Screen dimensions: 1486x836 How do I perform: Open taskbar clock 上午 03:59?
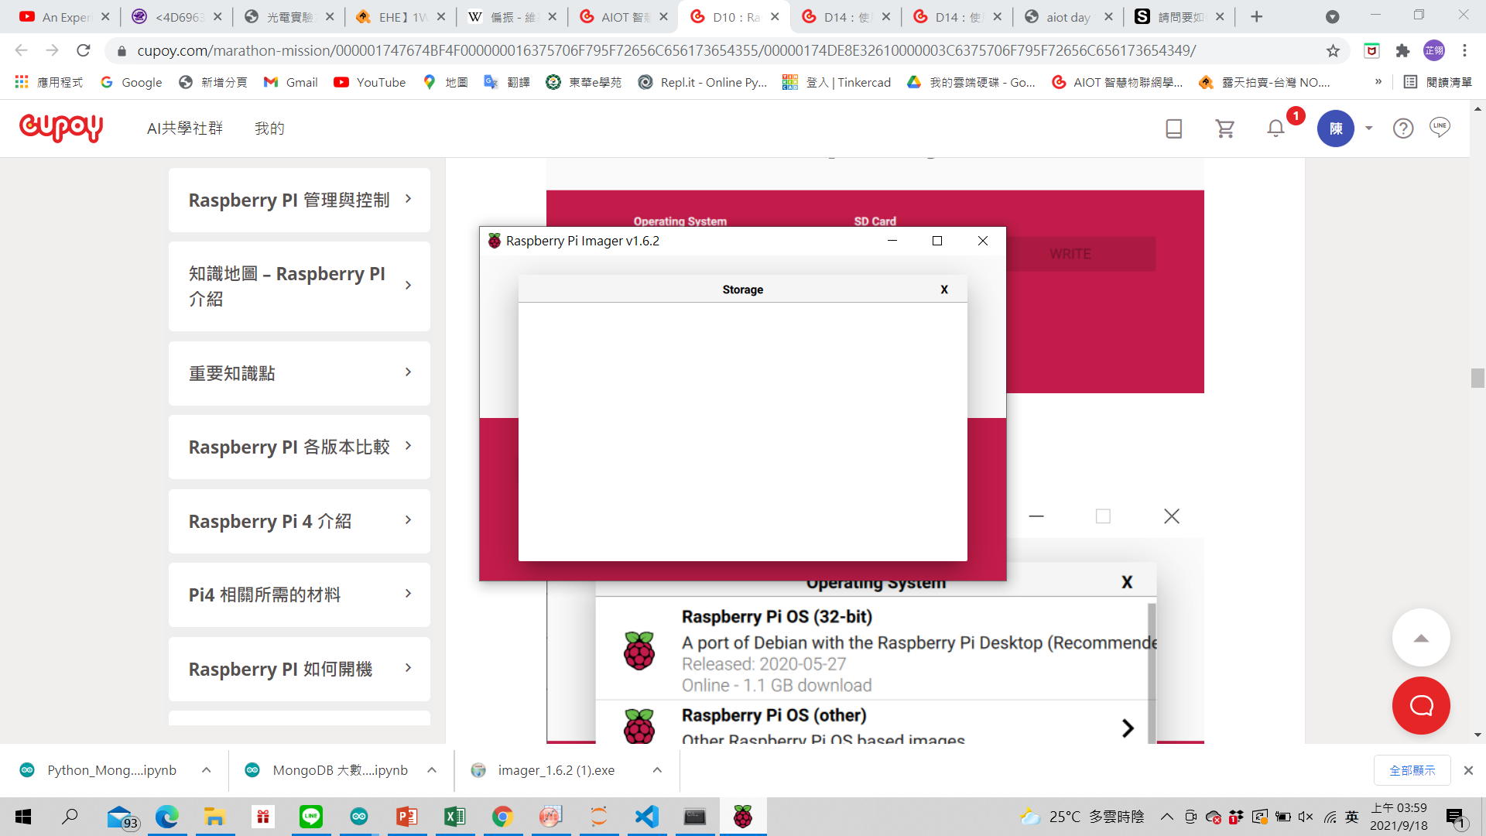tap(1399, 817)
